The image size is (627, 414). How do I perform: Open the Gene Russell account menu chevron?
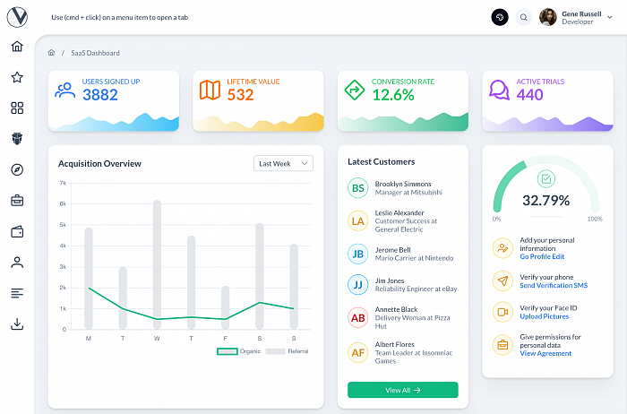tap(610, 17)
